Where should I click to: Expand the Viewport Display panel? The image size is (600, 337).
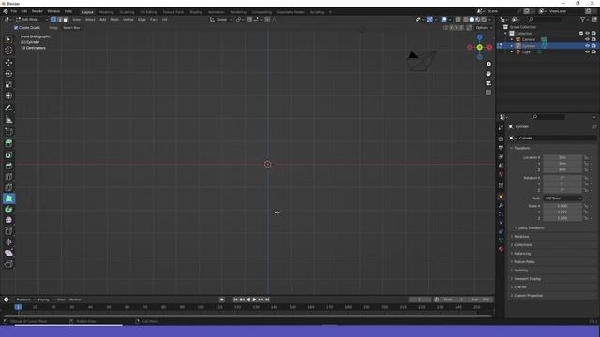527,279
